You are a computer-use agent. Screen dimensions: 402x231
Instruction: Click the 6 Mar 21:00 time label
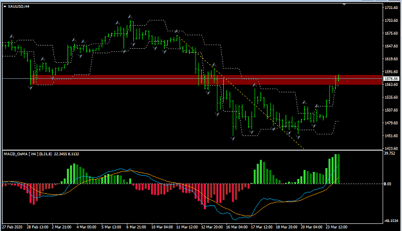136,227
